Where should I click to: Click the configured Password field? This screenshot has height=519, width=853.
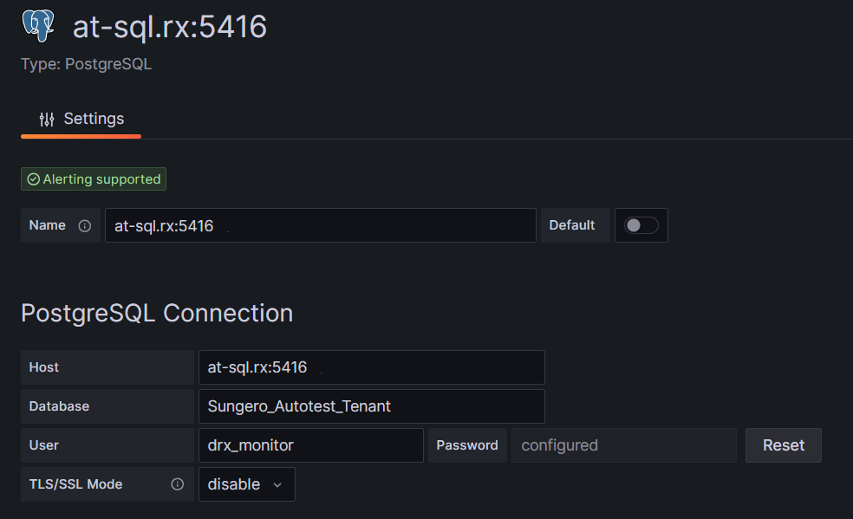(x=623, y=445)
